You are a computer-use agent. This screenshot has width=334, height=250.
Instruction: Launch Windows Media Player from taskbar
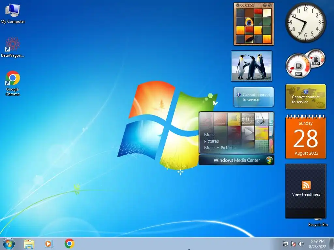pyautogui.click(x=49, y=244)
